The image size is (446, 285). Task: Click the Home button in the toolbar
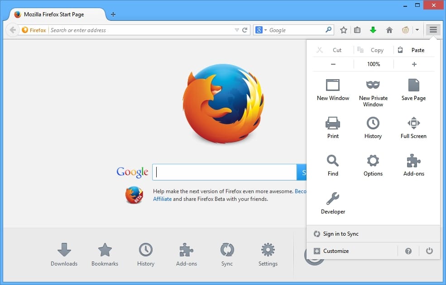[x=389, y=30]
